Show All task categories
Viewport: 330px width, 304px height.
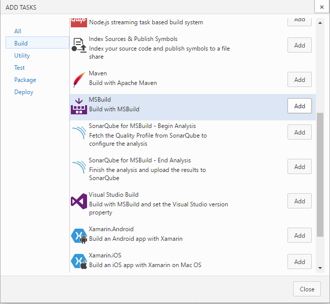pyautogui.click(x=18, y=31)
